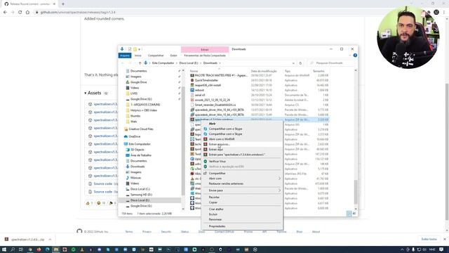Screen dimensions: 449x253
Task: Click 'Renomear' in context menu
Action: pos(215,219)
